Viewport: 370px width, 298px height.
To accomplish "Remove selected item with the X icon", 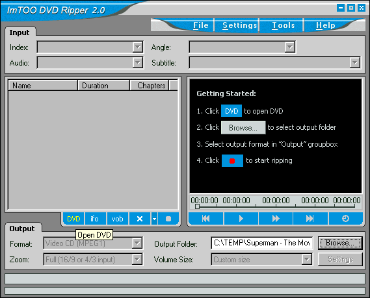I will pyautogui.click(x=140, y=219).
